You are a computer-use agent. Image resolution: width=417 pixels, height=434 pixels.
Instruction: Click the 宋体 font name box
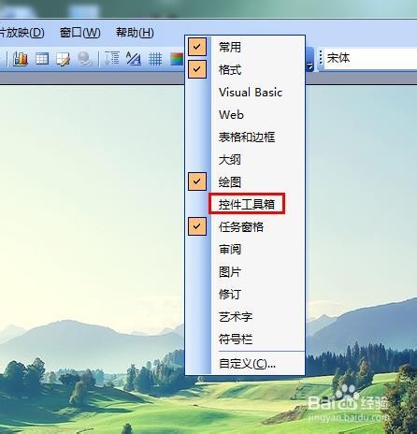tap(371, 58)
